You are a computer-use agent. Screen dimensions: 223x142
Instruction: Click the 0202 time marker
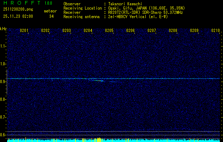tap(45, 31)
